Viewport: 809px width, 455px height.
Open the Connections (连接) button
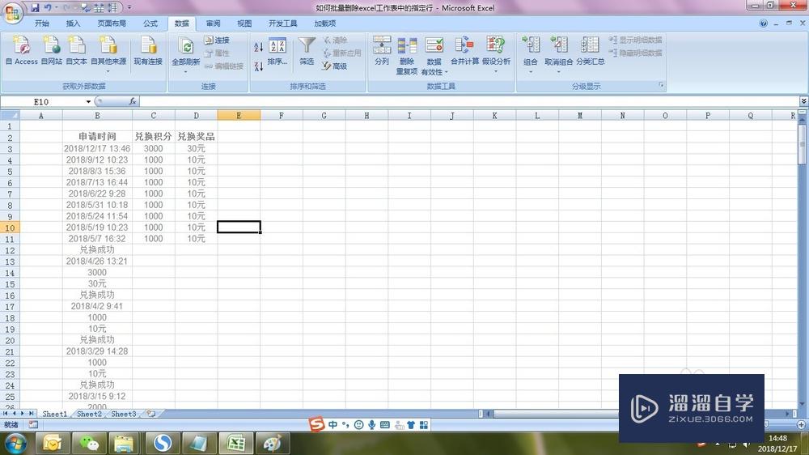click(x=217, y=40)
